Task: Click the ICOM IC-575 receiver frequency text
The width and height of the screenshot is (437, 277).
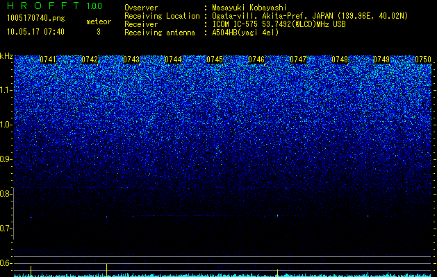Action: point(279,24)
